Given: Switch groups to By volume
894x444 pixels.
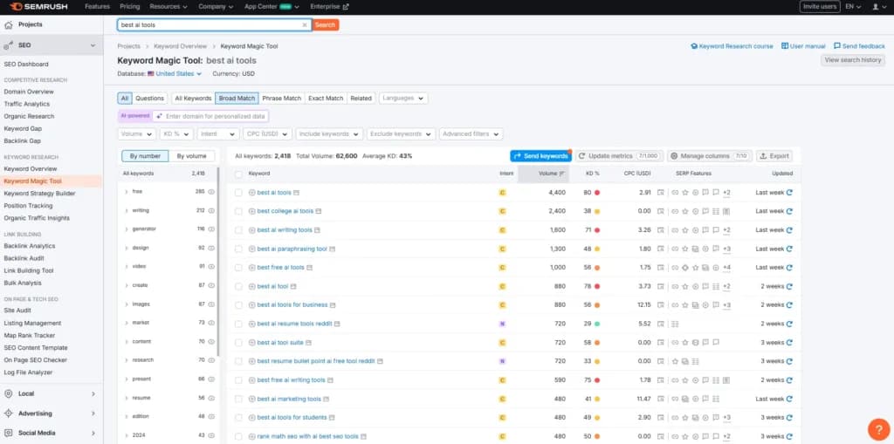Looking at the screenshot, I should pos(191,156).
